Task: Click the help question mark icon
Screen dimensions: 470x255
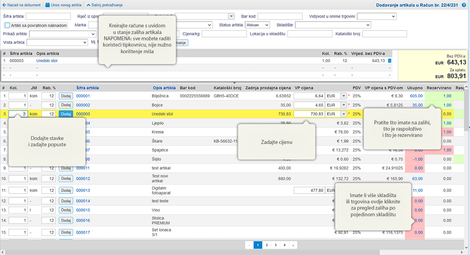Action: (464, 5)
